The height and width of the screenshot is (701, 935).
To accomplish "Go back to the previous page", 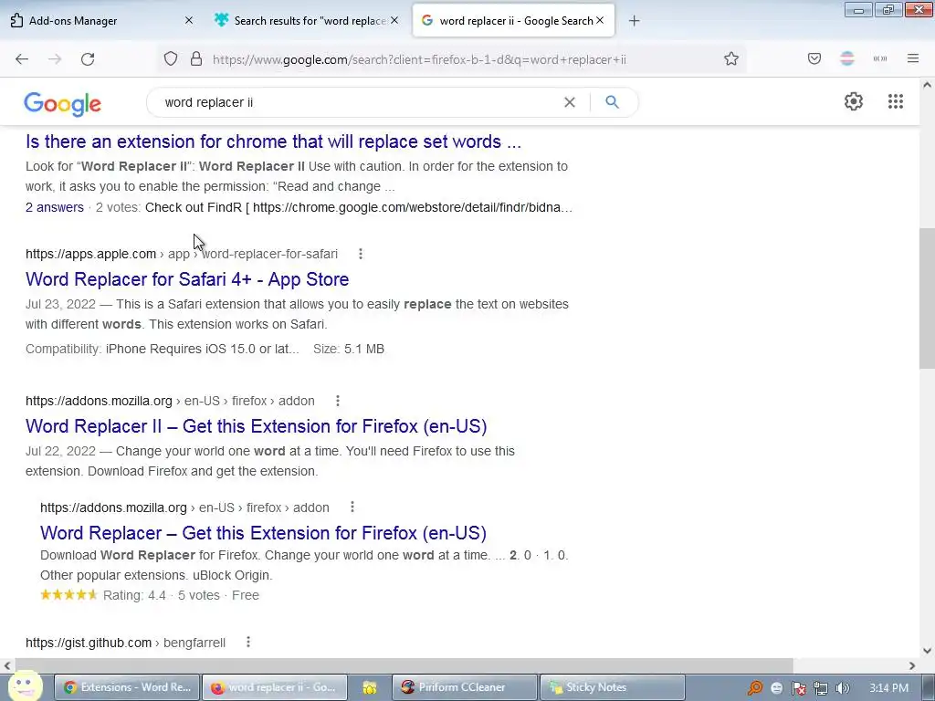I will point(22,59).
